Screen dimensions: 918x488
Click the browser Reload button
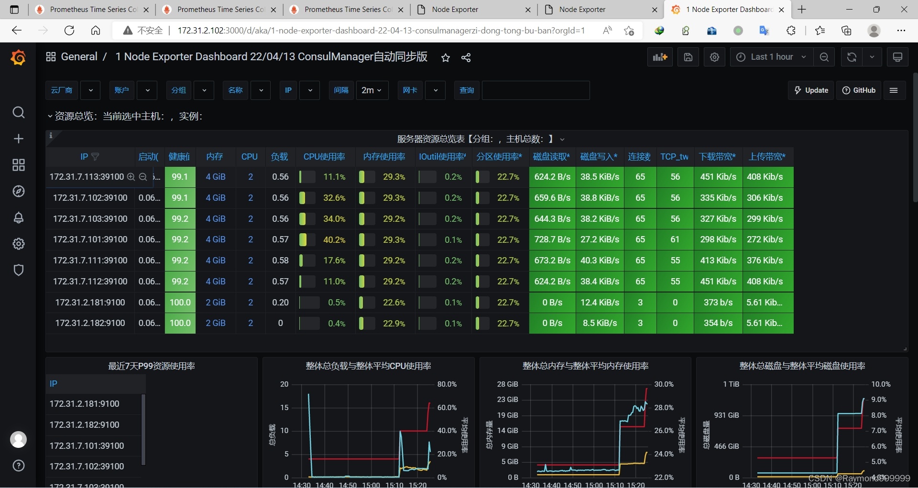pos(69,31)
